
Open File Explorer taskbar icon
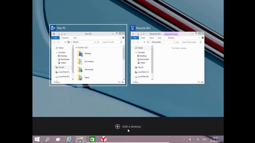[80, 139]
